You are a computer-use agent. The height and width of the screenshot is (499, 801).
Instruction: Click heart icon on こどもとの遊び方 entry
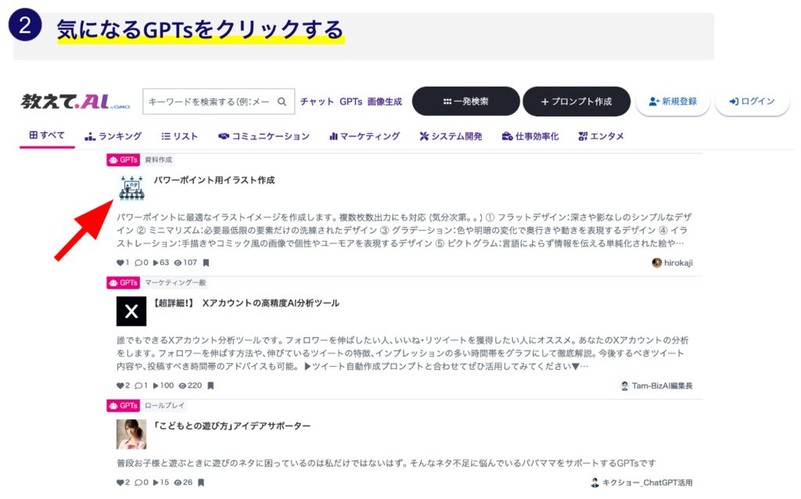point(120,483)
